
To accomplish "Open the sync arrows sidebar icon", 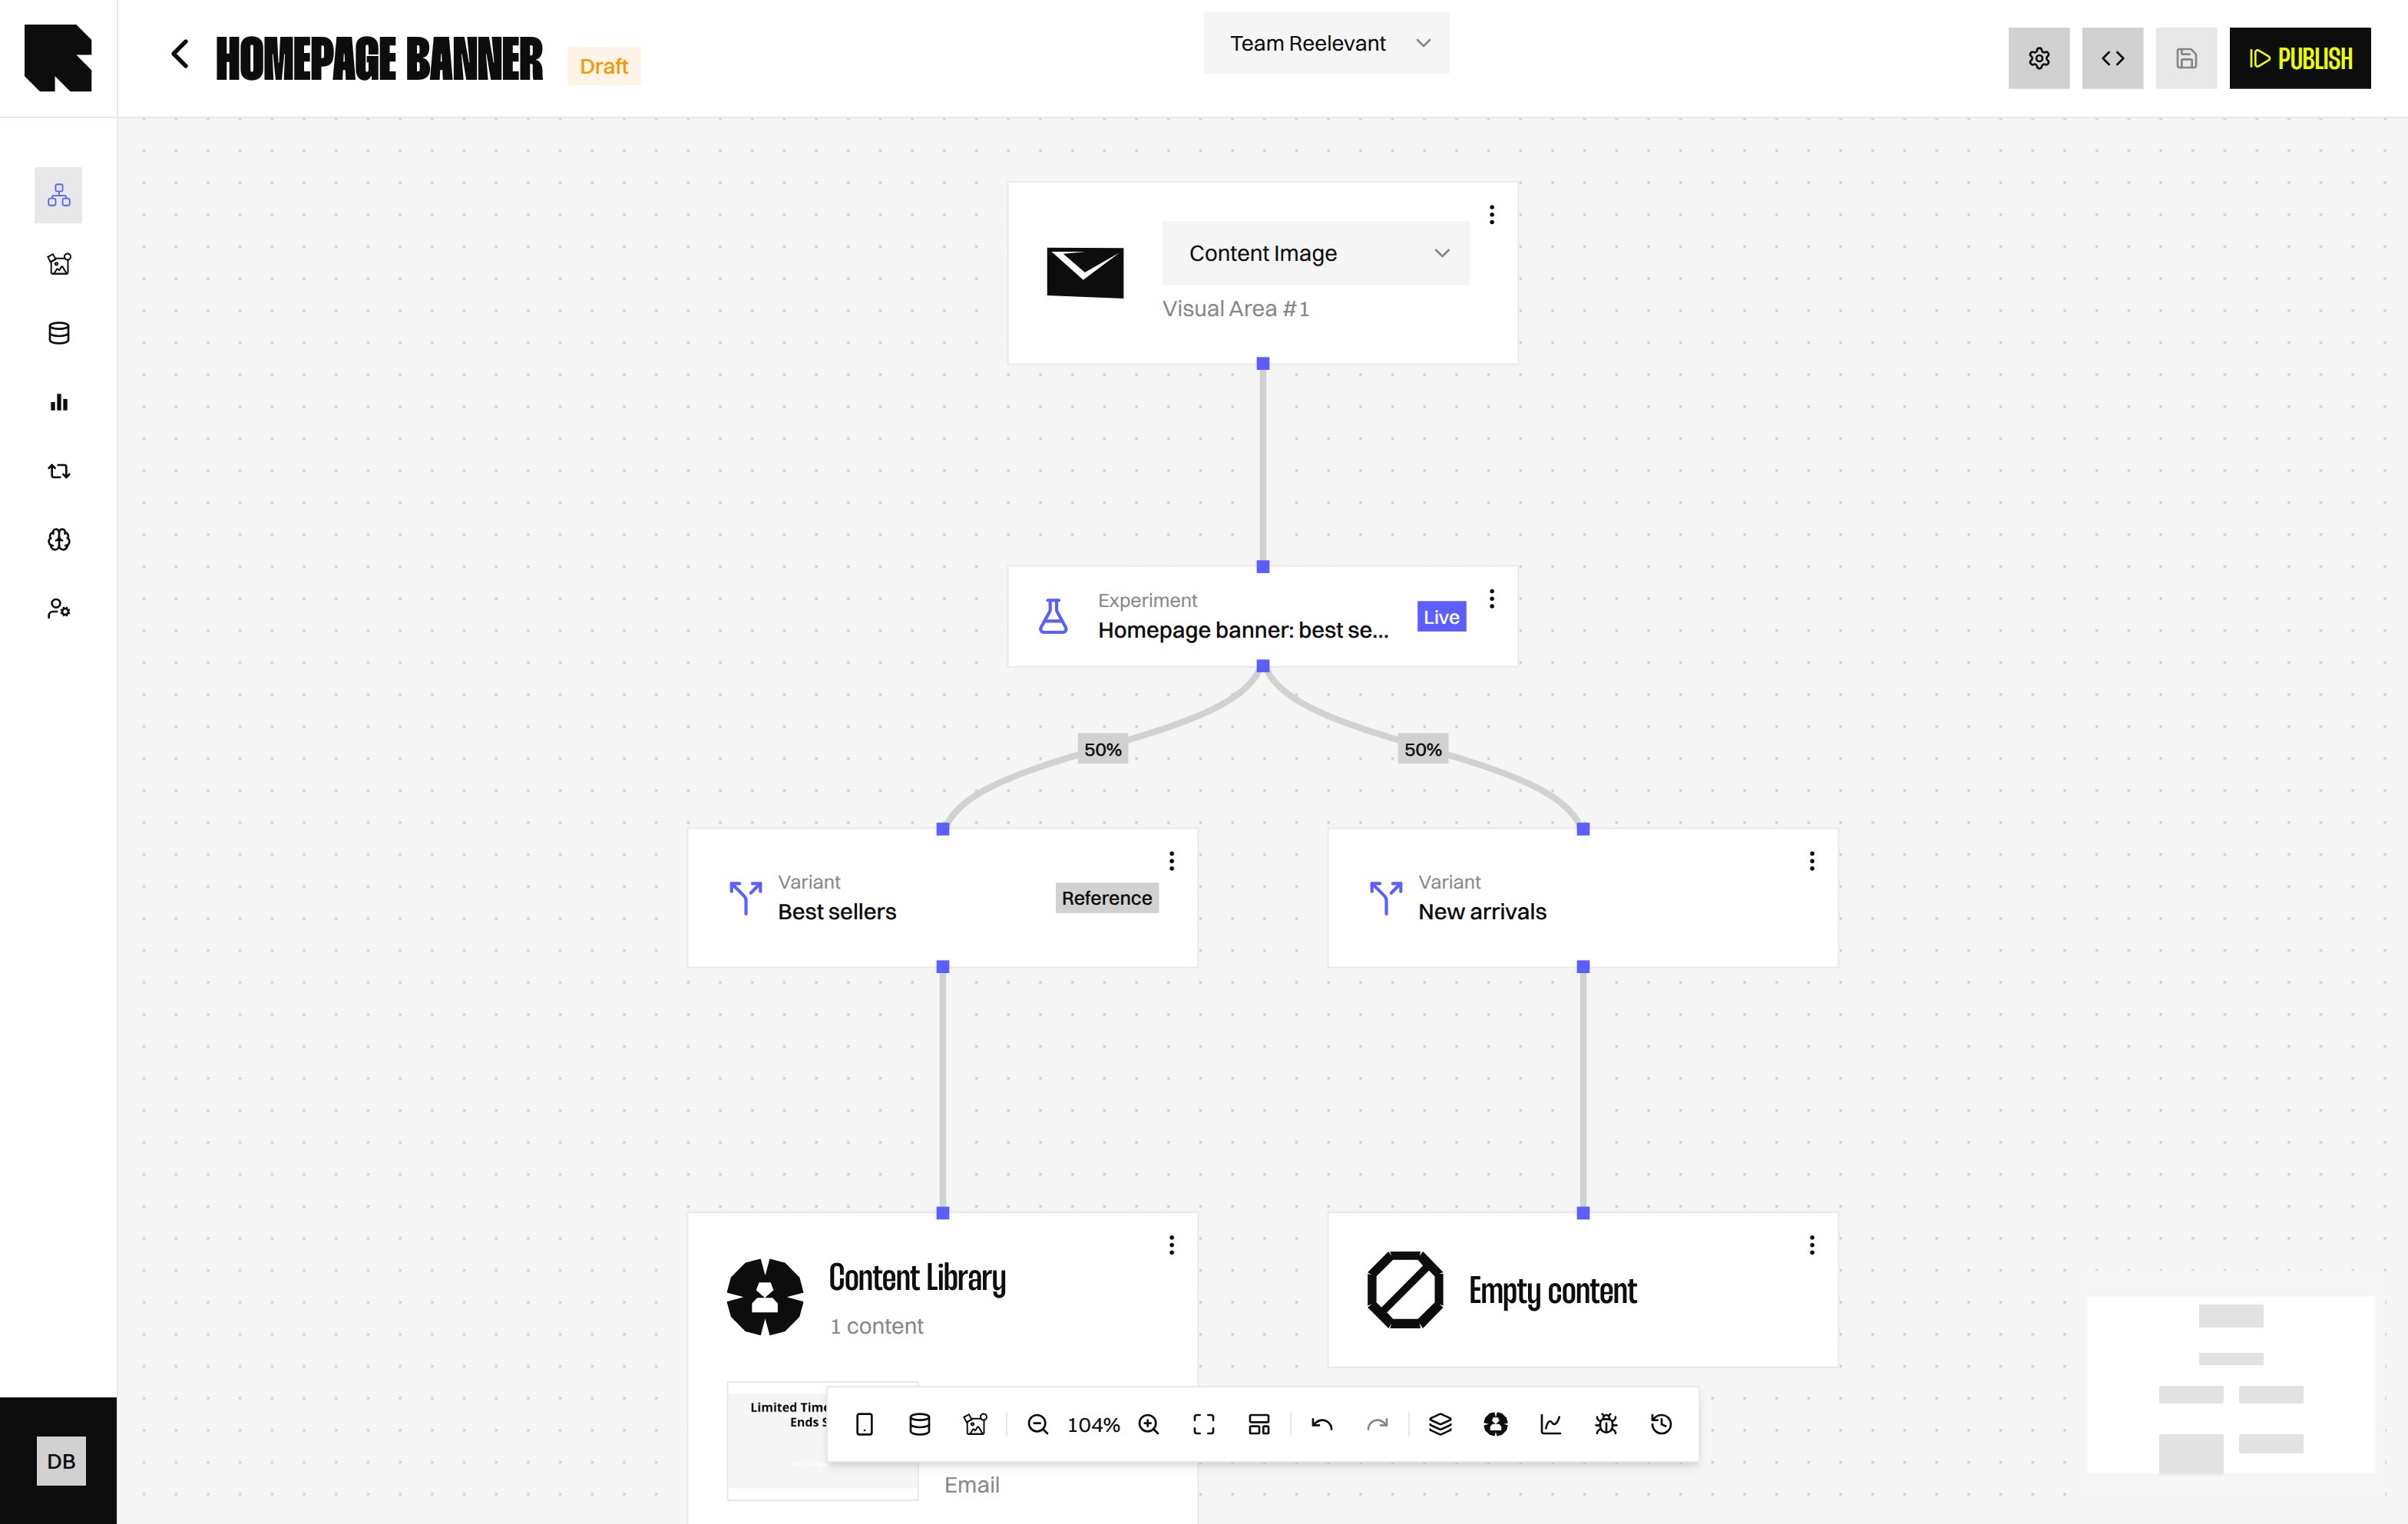I will pos(59,470).
